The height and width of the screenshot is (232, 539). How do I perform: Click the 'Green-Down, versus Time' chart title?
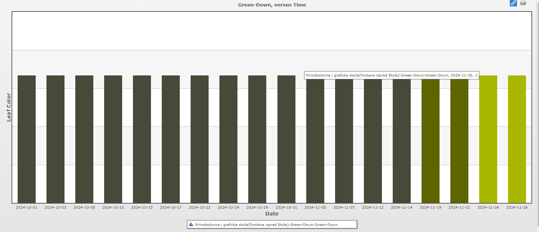272,5
